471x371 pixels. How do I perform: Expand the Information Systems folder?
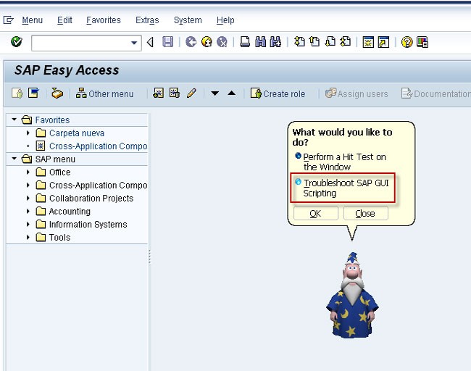28,224
